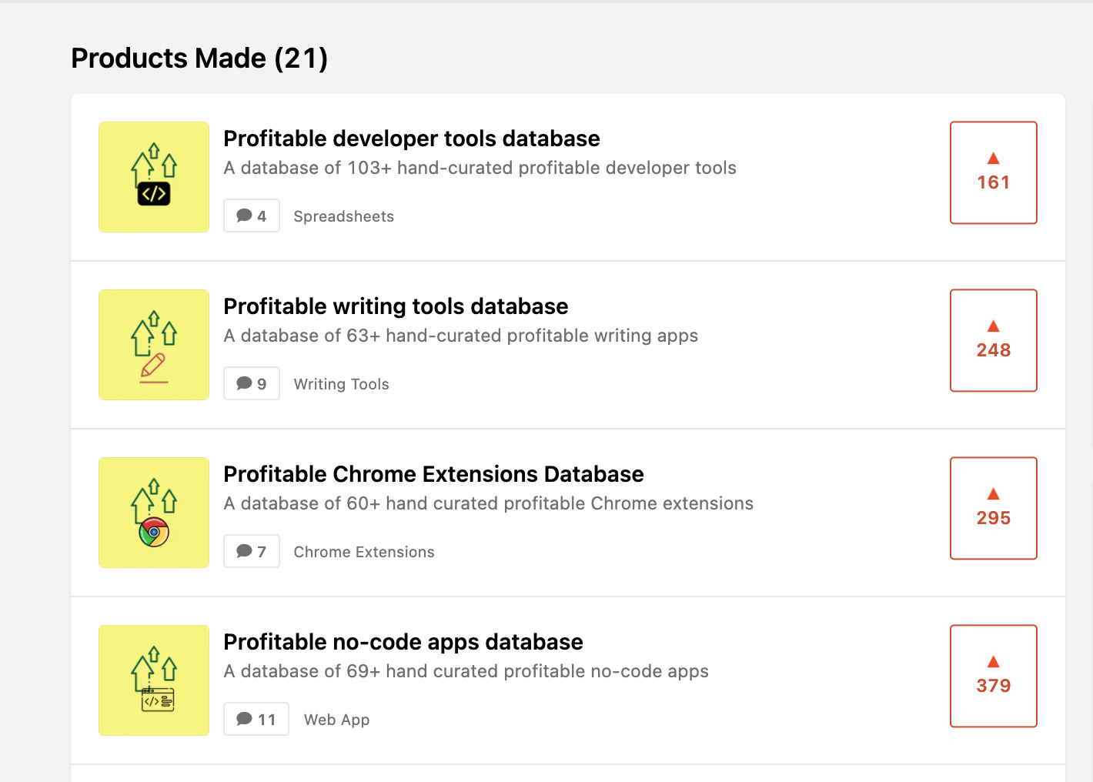Click the Profitable developer tools database thumbnail icon
This screenshot has height=782, width=1093.
point(153,177)
